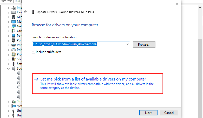The width and height of the screenshot is (203, 118).
Task: Open the driver location path dropdown
Action: tap(127, 44)
